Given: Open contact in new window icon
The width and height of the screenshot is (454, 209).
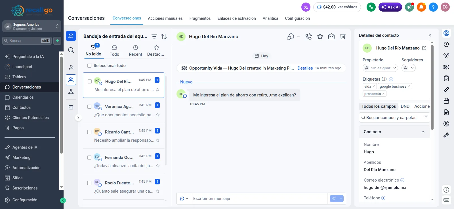Looking at the screenshot, I should (424, 48).
